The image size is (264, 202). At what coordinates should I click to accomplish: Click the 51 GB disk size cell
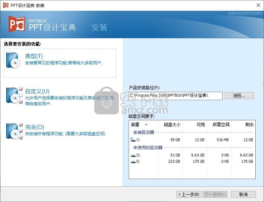pyautogui.click(x=175, y=155)
